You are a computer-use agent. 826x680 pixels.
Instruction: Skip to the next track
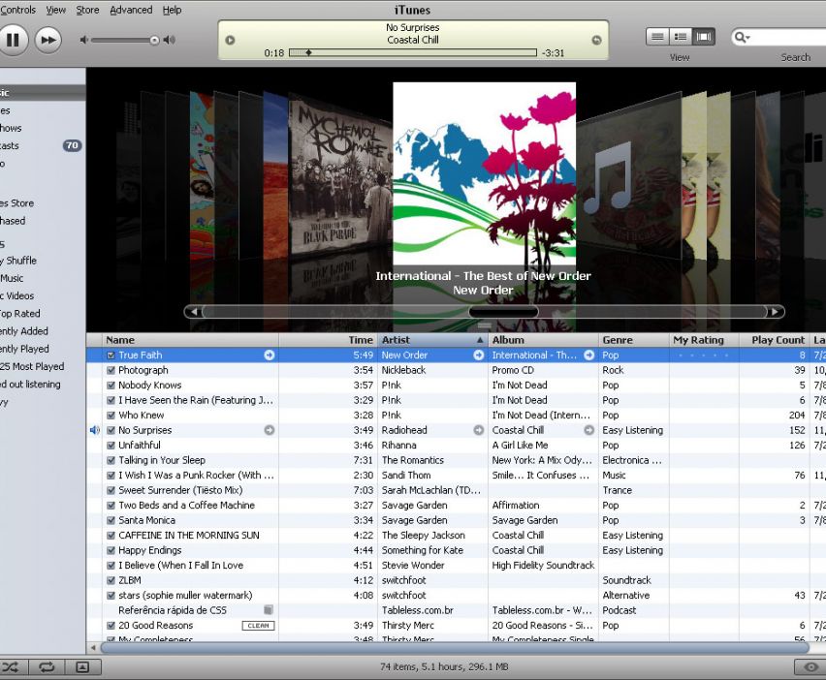(x=48, y=40)
